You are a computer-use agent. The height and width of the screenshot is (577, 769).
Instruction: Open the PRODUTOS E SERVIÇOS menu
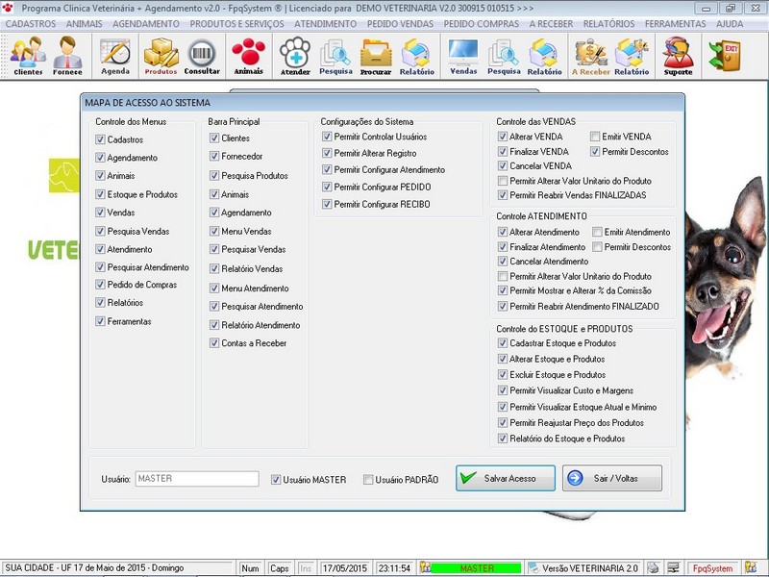pos(236,23)
